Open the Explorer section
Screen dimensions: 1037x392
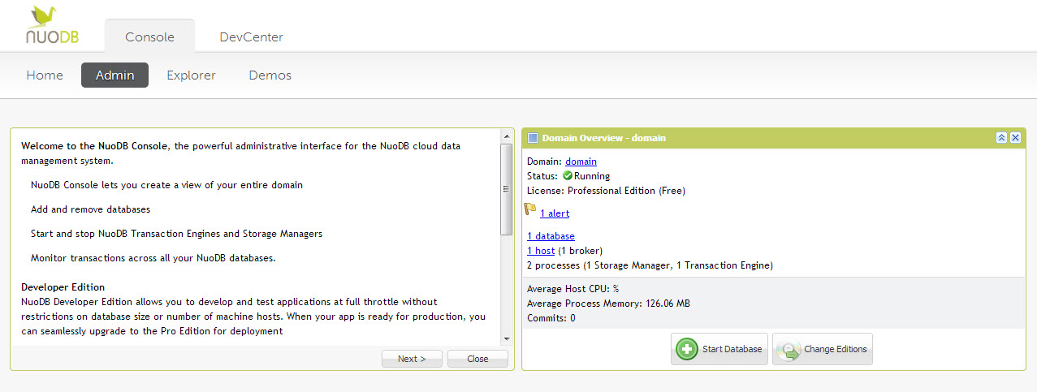point(191,75)
